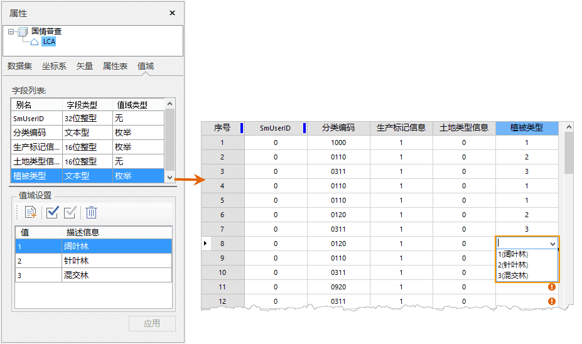Click the 值域类型 column header
The width and height of the screenshot is (582, 344).
[x=139, y=105]
